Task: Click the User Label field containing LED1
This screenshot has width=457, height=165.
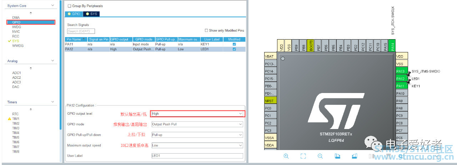Action: (197, 156)
